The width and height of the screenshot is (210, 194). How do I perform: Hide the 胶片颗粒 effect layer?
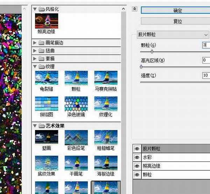point(137,149)
